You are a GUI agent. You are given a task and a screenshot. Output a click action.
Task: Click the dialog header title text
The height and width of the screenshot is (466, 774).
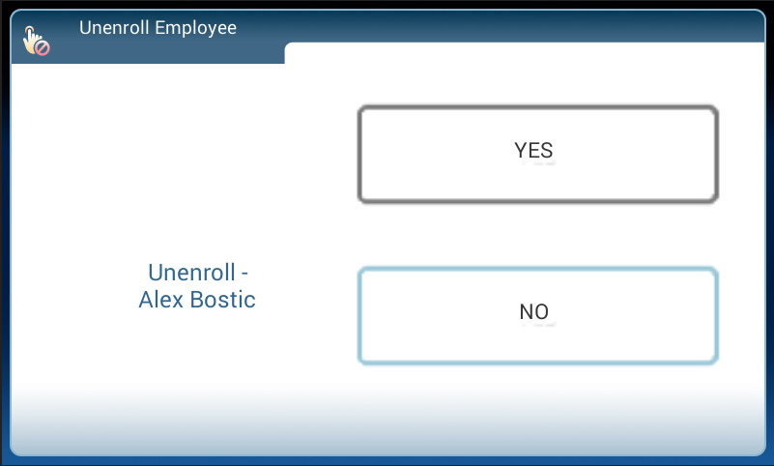158,28
